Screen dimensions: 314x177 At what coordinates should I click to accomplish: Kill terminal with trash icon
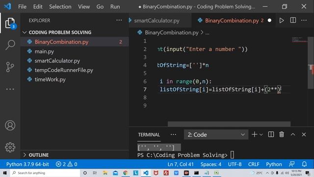click(282, 134)
